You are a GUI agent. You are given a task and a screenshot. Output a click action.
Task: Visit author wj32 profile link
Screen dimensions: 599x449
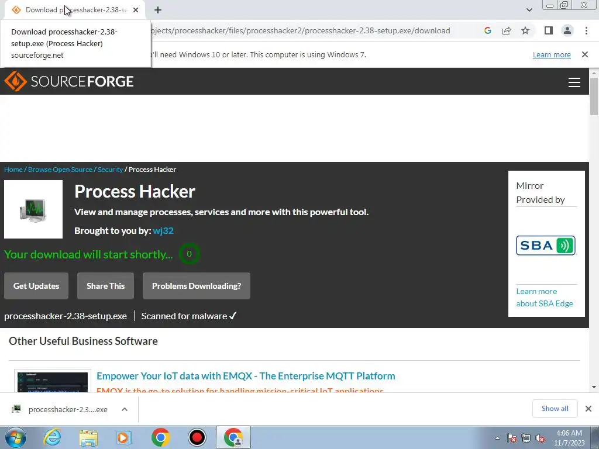pos(163,230)
